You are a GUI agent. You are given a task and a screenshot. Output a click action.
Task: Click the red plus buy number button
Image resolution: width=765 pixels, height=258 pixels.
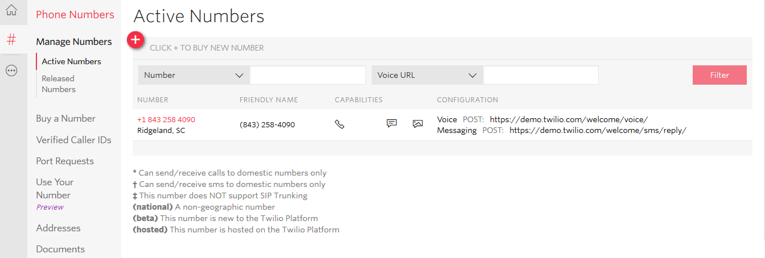[x=135, y=40]
